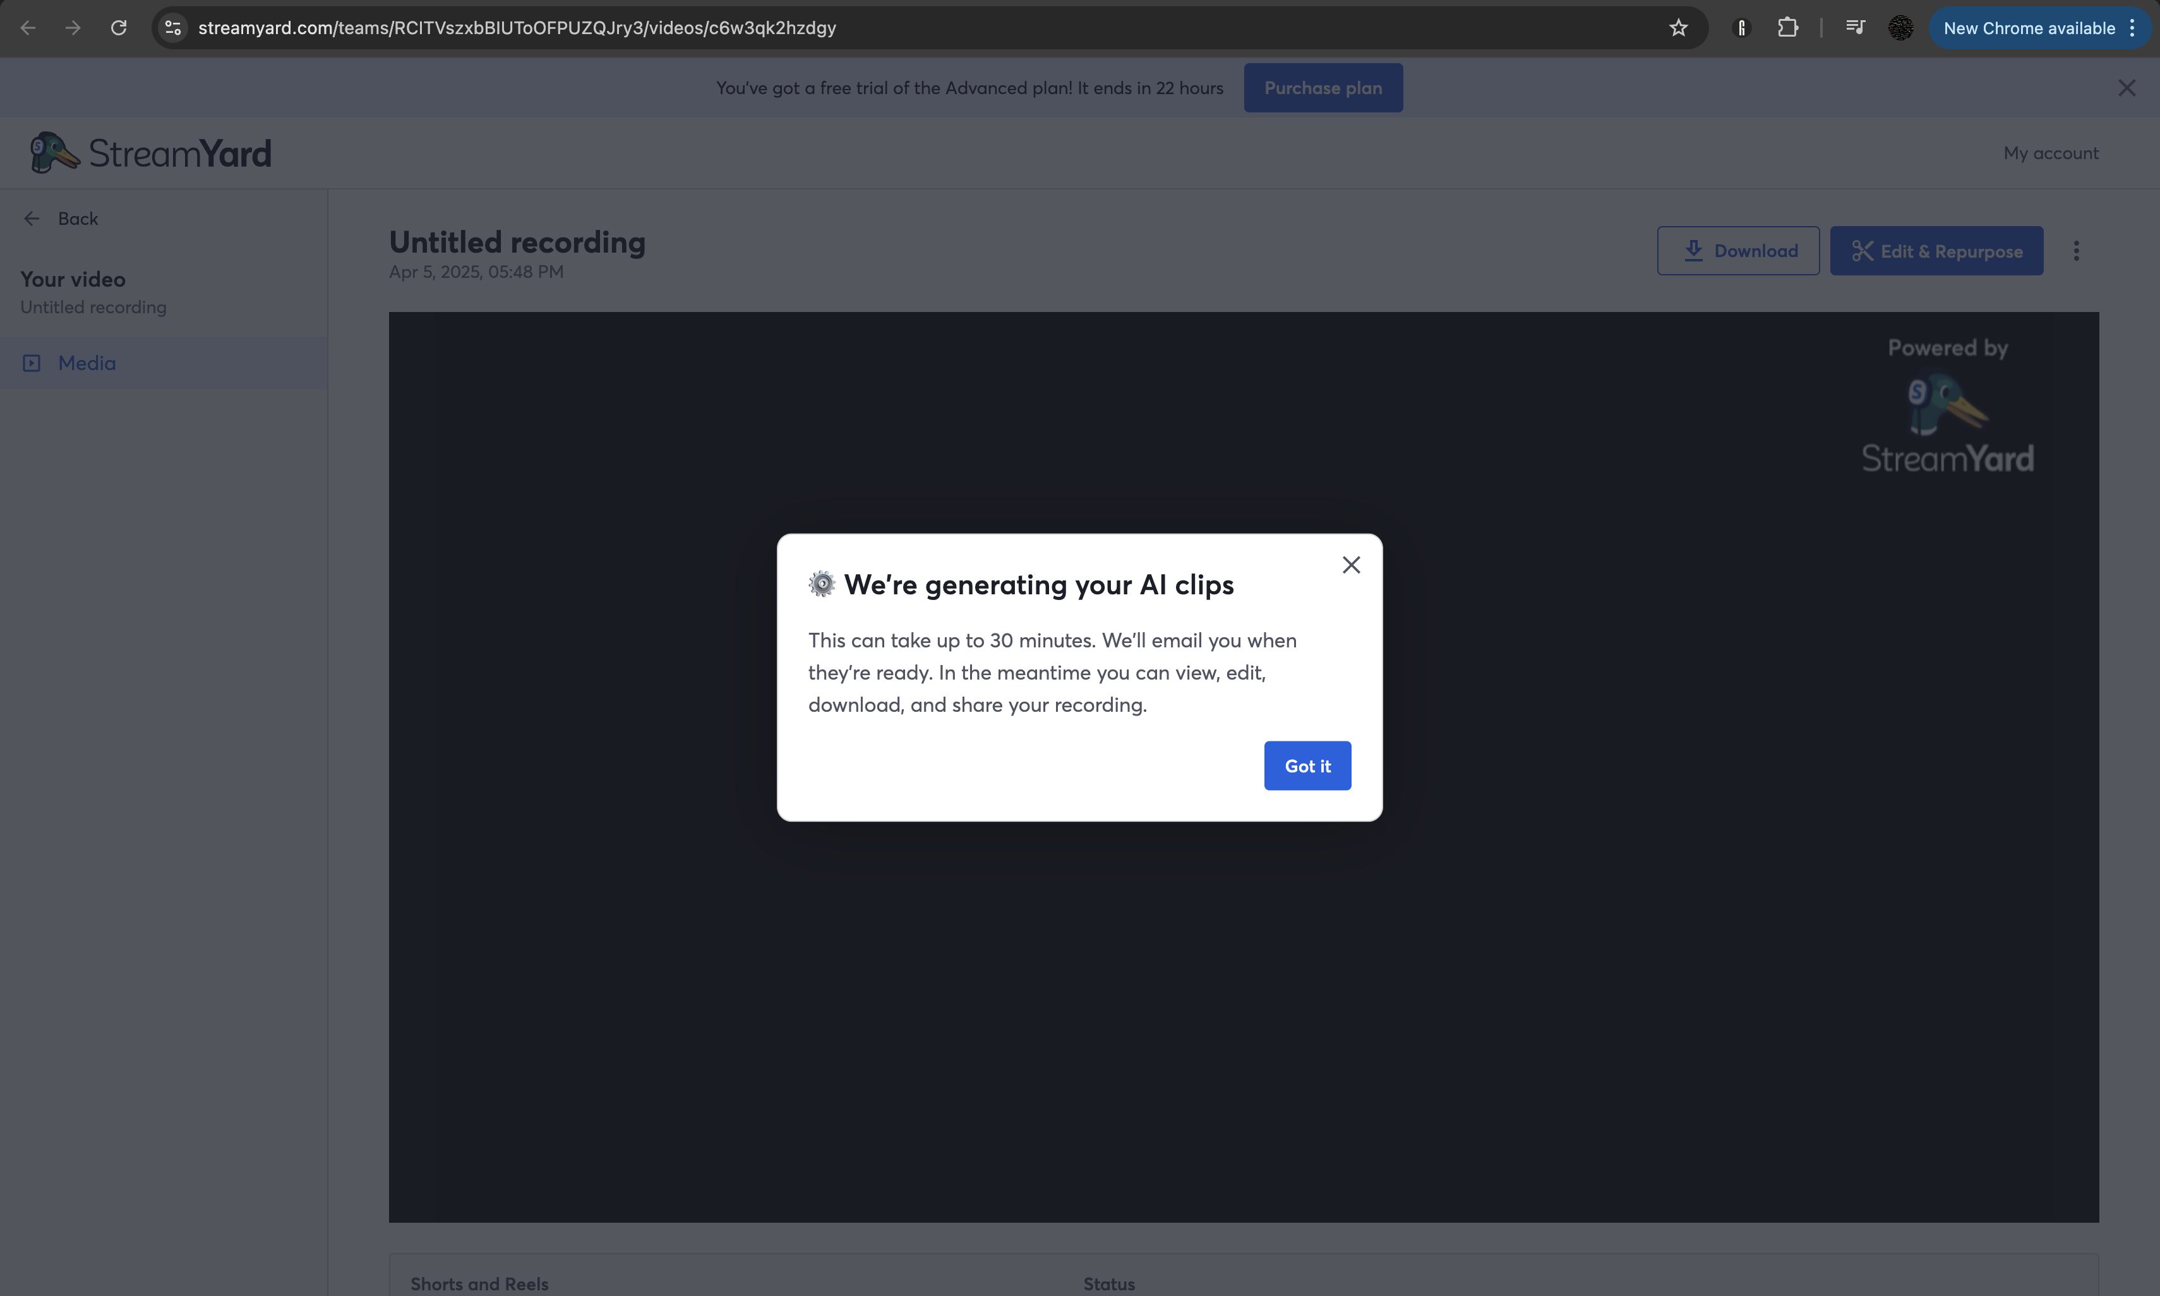Go Back to the library
This screenshot has height=1296, width=2160.
(x=61, y=219)
